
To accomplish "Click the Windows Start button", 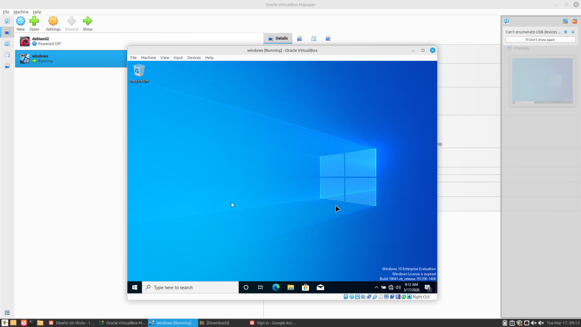I will point(134,287).
